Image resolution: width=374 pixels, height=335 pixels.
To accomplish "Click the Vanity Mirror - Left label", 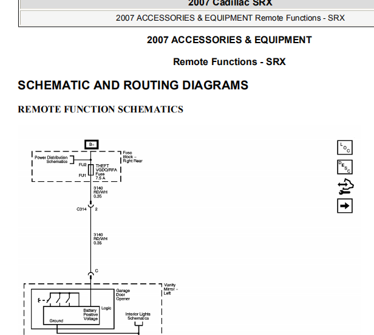I will pos(171,289).
